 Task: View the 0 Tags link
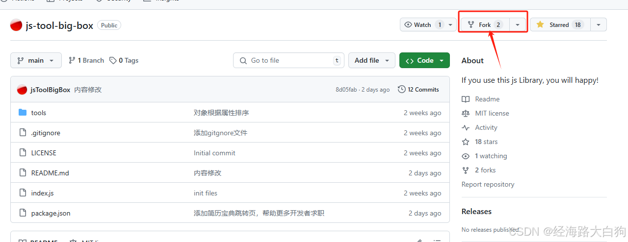[x=124, y=60]
